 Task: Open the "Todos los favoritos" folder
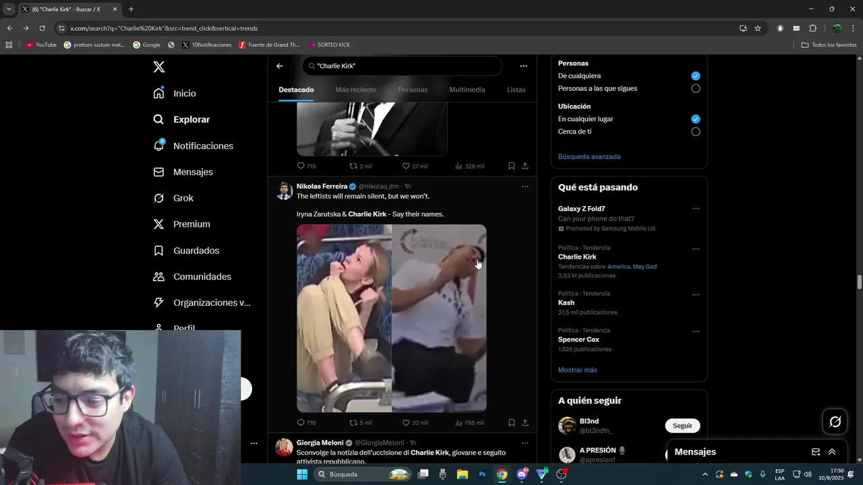[x=829, y=45]
